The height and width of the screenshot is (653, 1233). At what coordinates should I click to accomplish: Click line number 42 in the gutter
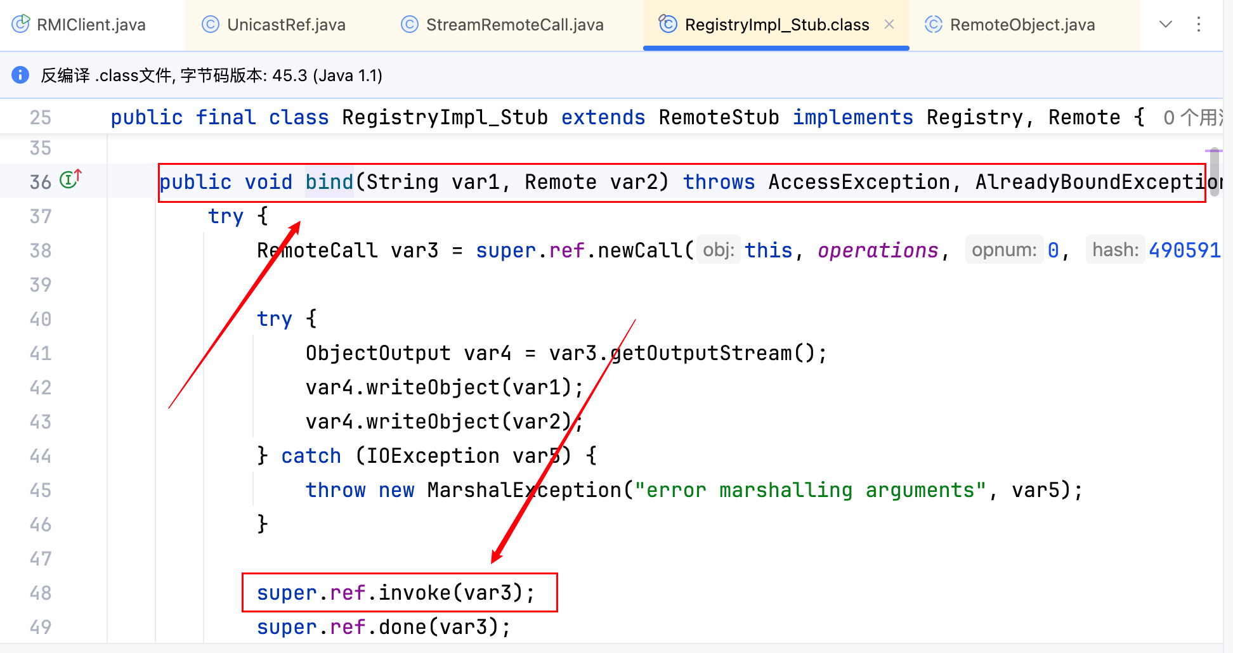tap(41, 387)
